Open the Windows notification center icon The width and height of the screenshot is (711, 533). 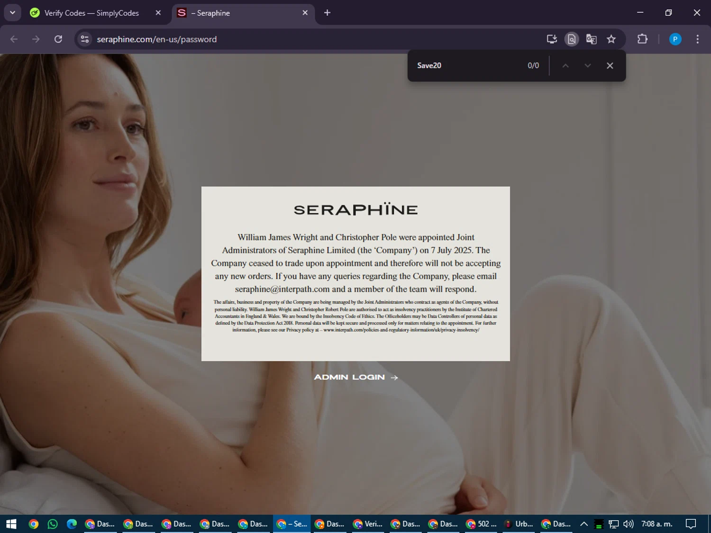(691, 524)
